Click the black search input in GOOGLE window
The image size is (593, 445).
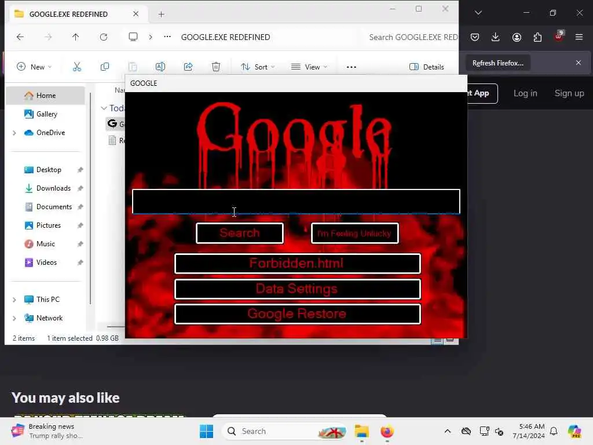coord(296,201)
